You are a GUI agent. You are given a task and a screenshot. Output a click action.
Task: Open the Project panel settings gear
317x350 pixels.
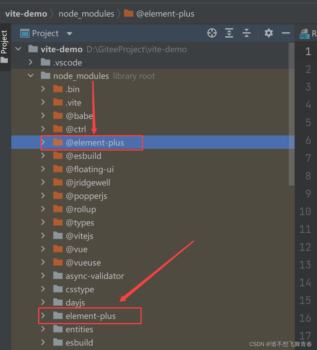269,33
